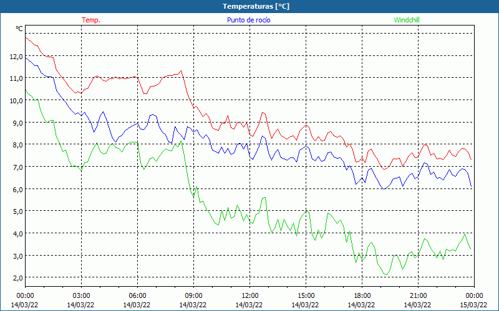
Task: Click the 15/03/22 date label
Action: click(474, 305)
